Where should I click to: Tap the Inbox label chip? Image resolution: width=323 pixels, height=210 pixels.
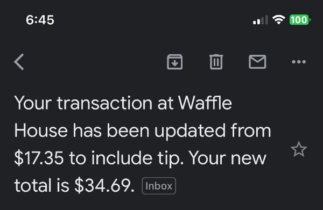coord(159,186)
